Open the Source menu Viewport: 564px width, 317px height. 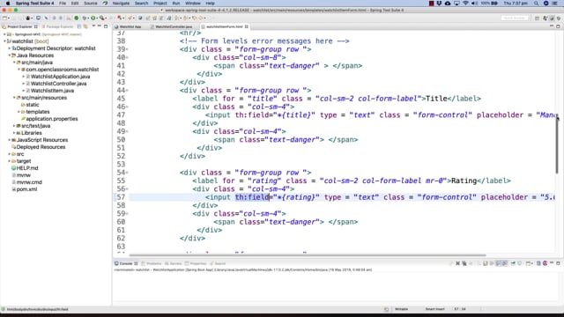[x=90, y=4]
